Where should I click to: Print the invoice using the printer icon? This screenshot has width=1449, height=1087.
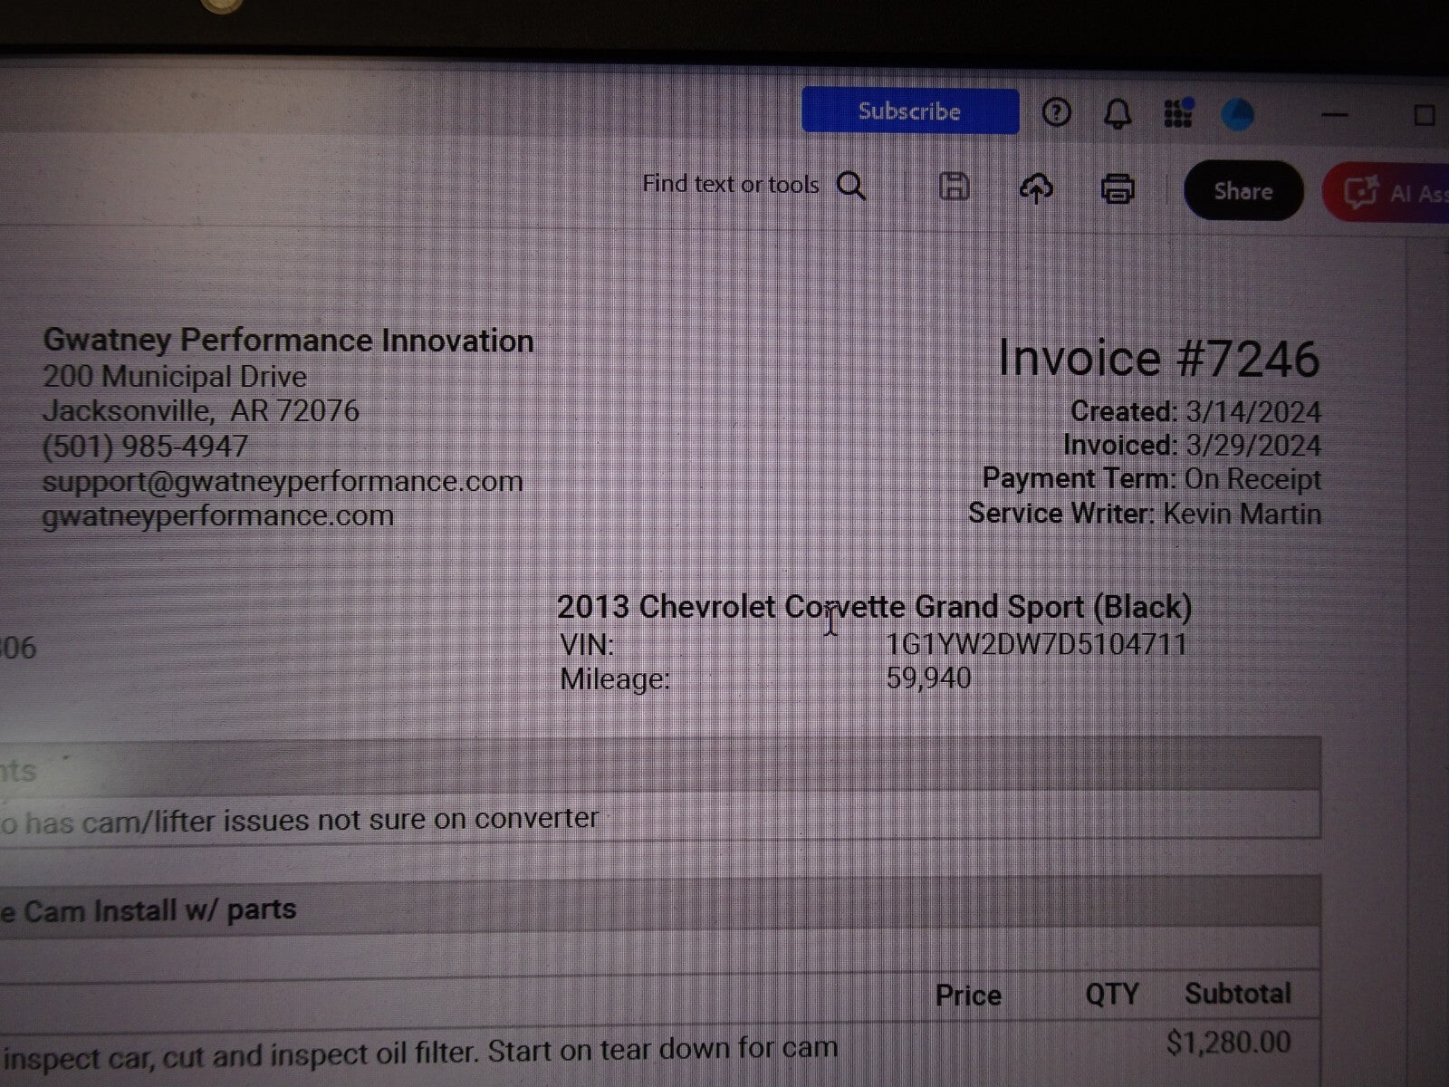pyautogui.click(x=1117, y=189)
